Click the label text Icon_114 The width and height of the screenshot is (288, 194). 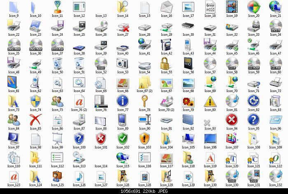101,166
